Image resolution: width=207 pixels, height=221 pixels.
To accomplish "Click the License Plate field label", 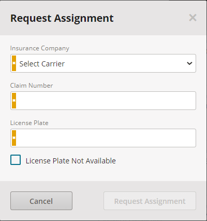I will pyautogui.click(x=29, y=123).
